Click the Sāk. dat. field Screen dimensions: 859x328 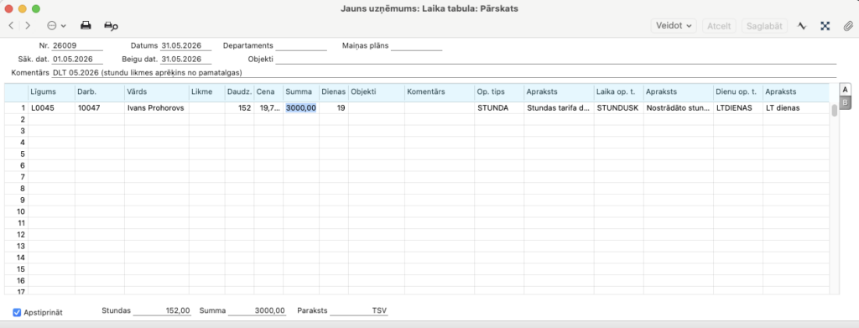pos(77,59)
